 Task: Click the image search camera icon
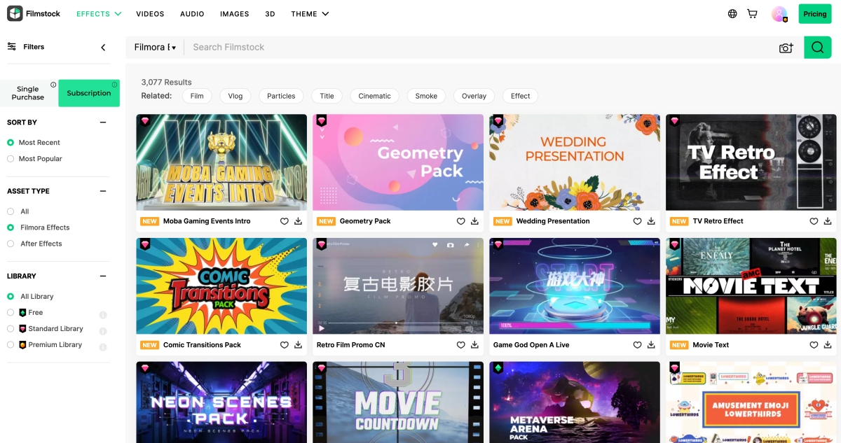click(786, 48)
